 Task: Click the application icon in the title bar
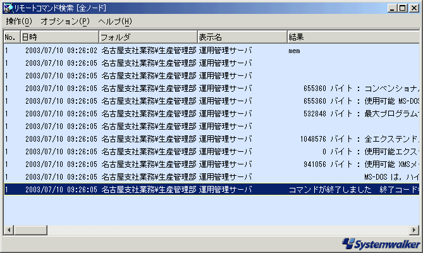pyautogui.click(x=8, y=8)
